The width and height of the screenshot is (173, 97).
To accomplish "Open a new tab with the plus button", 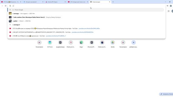I will 113,2.
